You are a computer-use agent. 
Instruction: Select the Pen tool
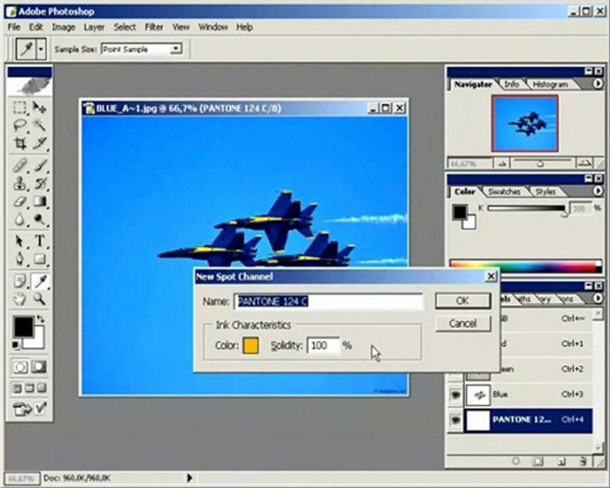tap(20, 259)
